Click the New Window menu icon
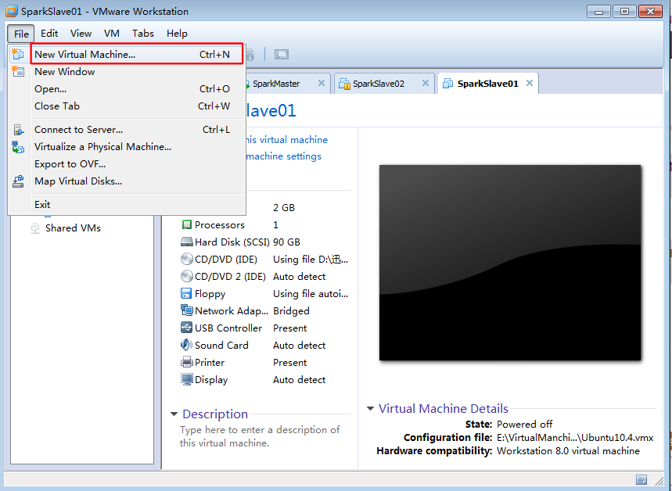 click(18, 71)
